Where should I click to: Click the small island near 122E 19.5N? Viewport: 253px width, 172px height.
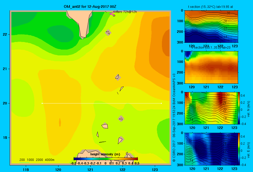pos(121,119)
